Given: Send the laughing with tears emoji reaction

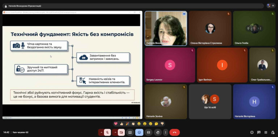Looking at the screenshot, I should click(x=139, y=124).
